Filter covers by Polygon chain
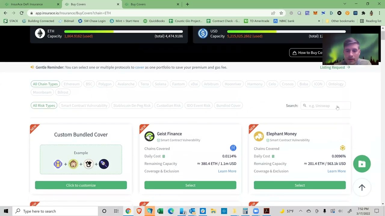385x216 pixels. (x=105, y=84)
